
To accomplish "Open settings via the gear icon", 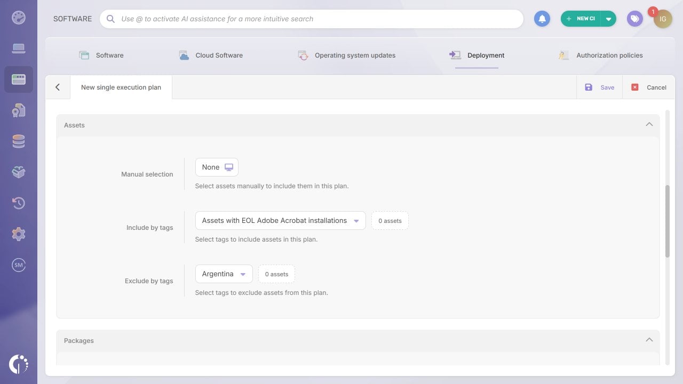I will (19, 234).
